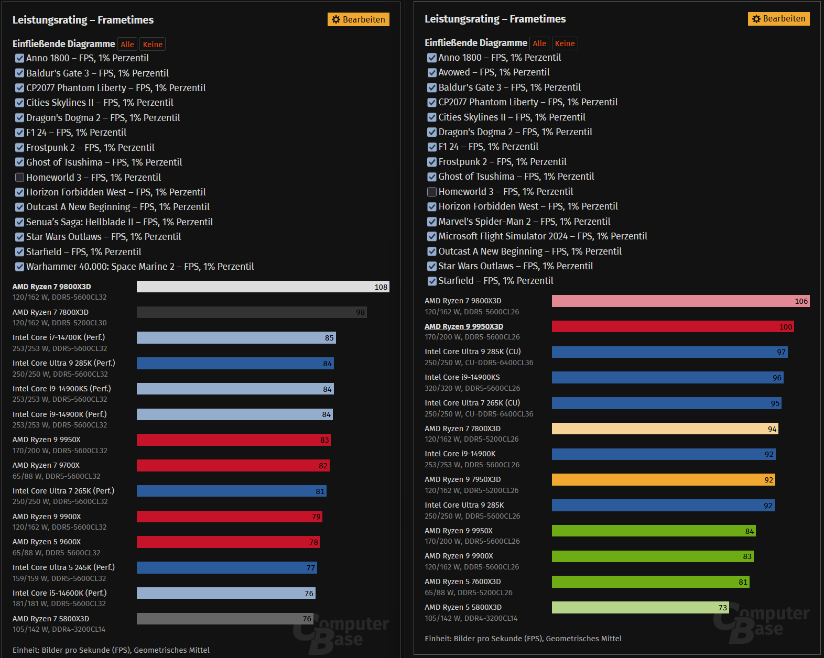Screen dimensions: 824x658
Task: Click the AMD Ryzen 9 9950X3D link in right chart
Action: tap(464, 326)
